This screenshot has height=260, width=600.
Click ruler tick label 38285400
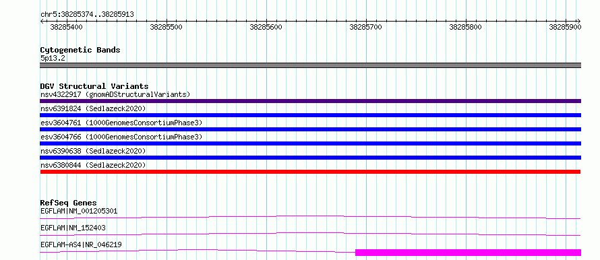pyautogui.click(x=66, y=27)
